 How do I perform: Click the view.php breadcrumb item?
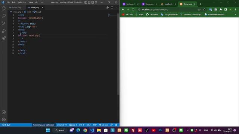pyautogui.click(x=16, y=12)
